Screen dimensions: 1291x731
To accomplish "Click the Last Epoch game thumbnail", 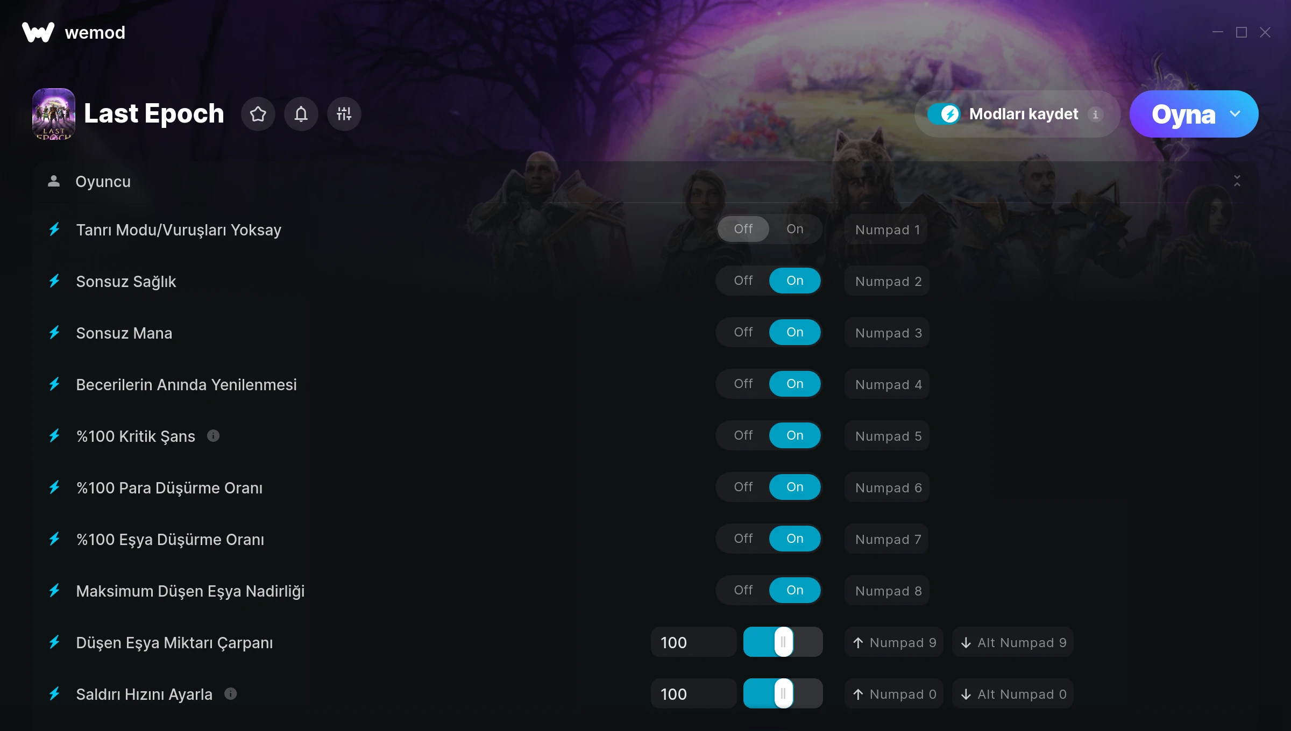I will (54, 114).
